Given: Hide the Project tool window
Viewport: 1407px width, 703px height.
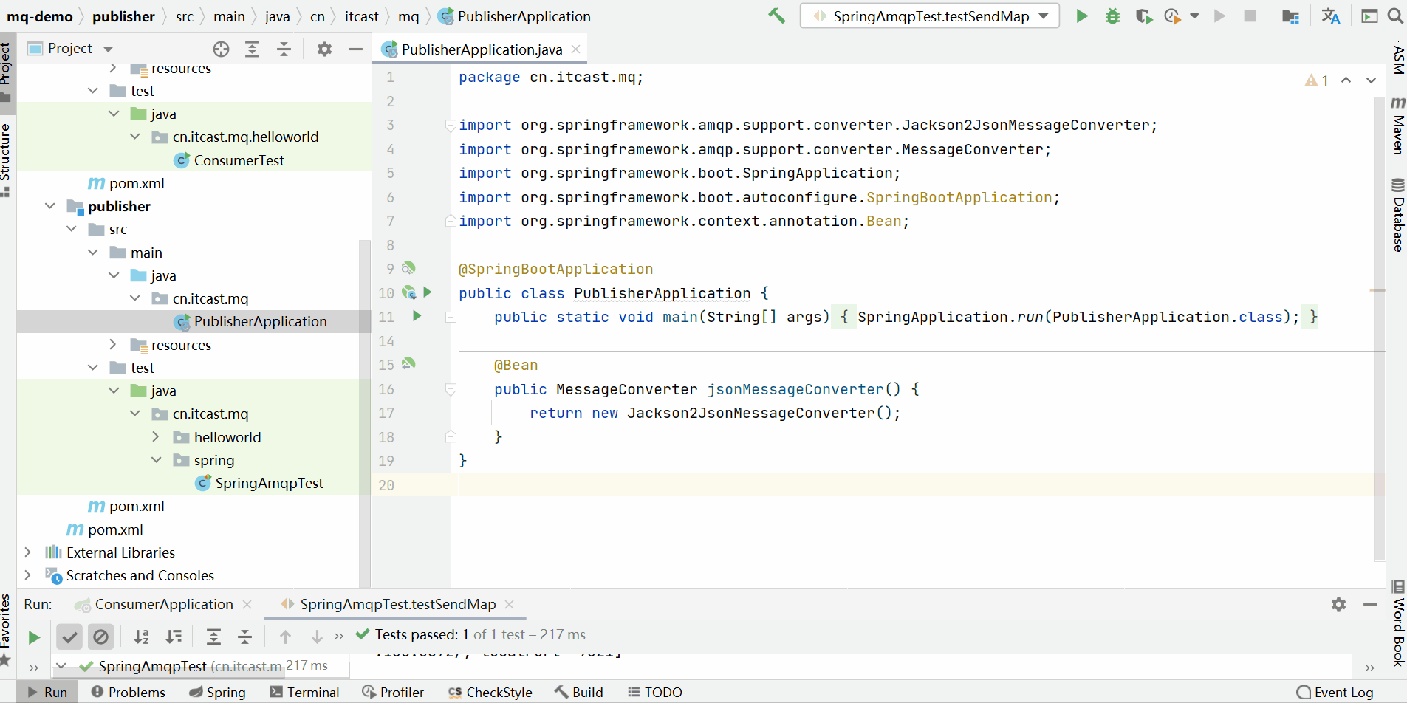Looking at the screenshot, I should pos(355,49).
